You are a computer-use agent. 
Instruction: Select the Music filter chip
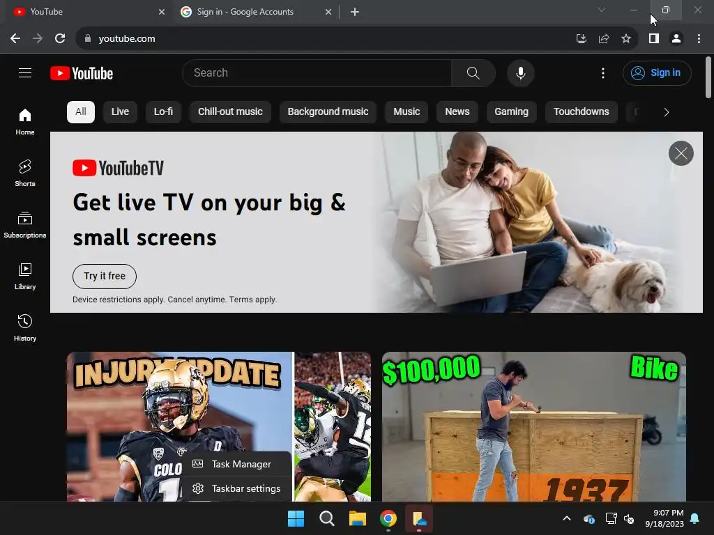pyautogui.click(x=407, y=112)
